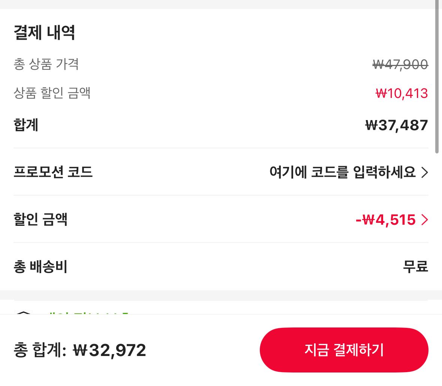Click the 무료 free shipping label
This screenshot has height=386, width=442.
[x=415, y=266]
